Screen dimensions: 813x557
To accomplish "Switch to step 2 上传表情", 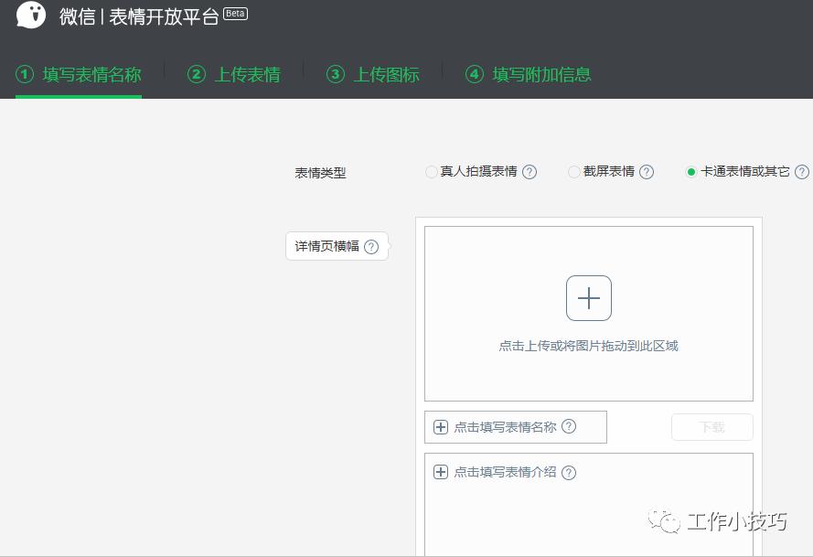I will [233, 74].
